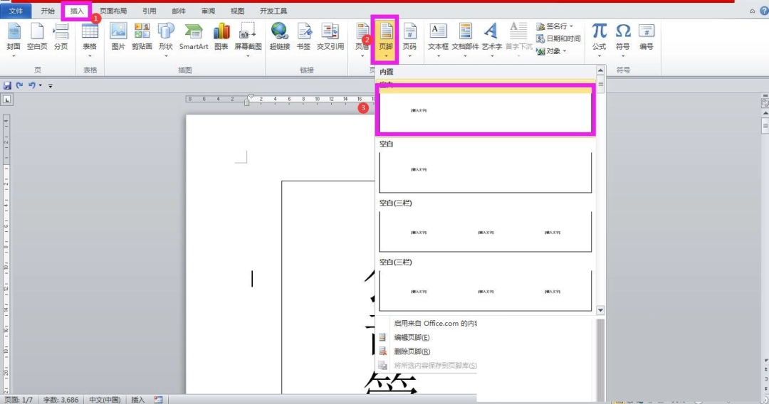Switch to the Home (开始) tab
769x404 pixels.
tap(48, 11)
